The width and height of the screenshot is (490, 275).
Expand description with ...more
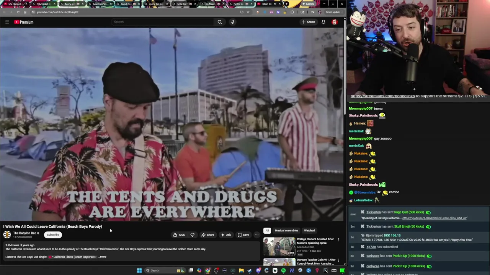click(102, 257)
